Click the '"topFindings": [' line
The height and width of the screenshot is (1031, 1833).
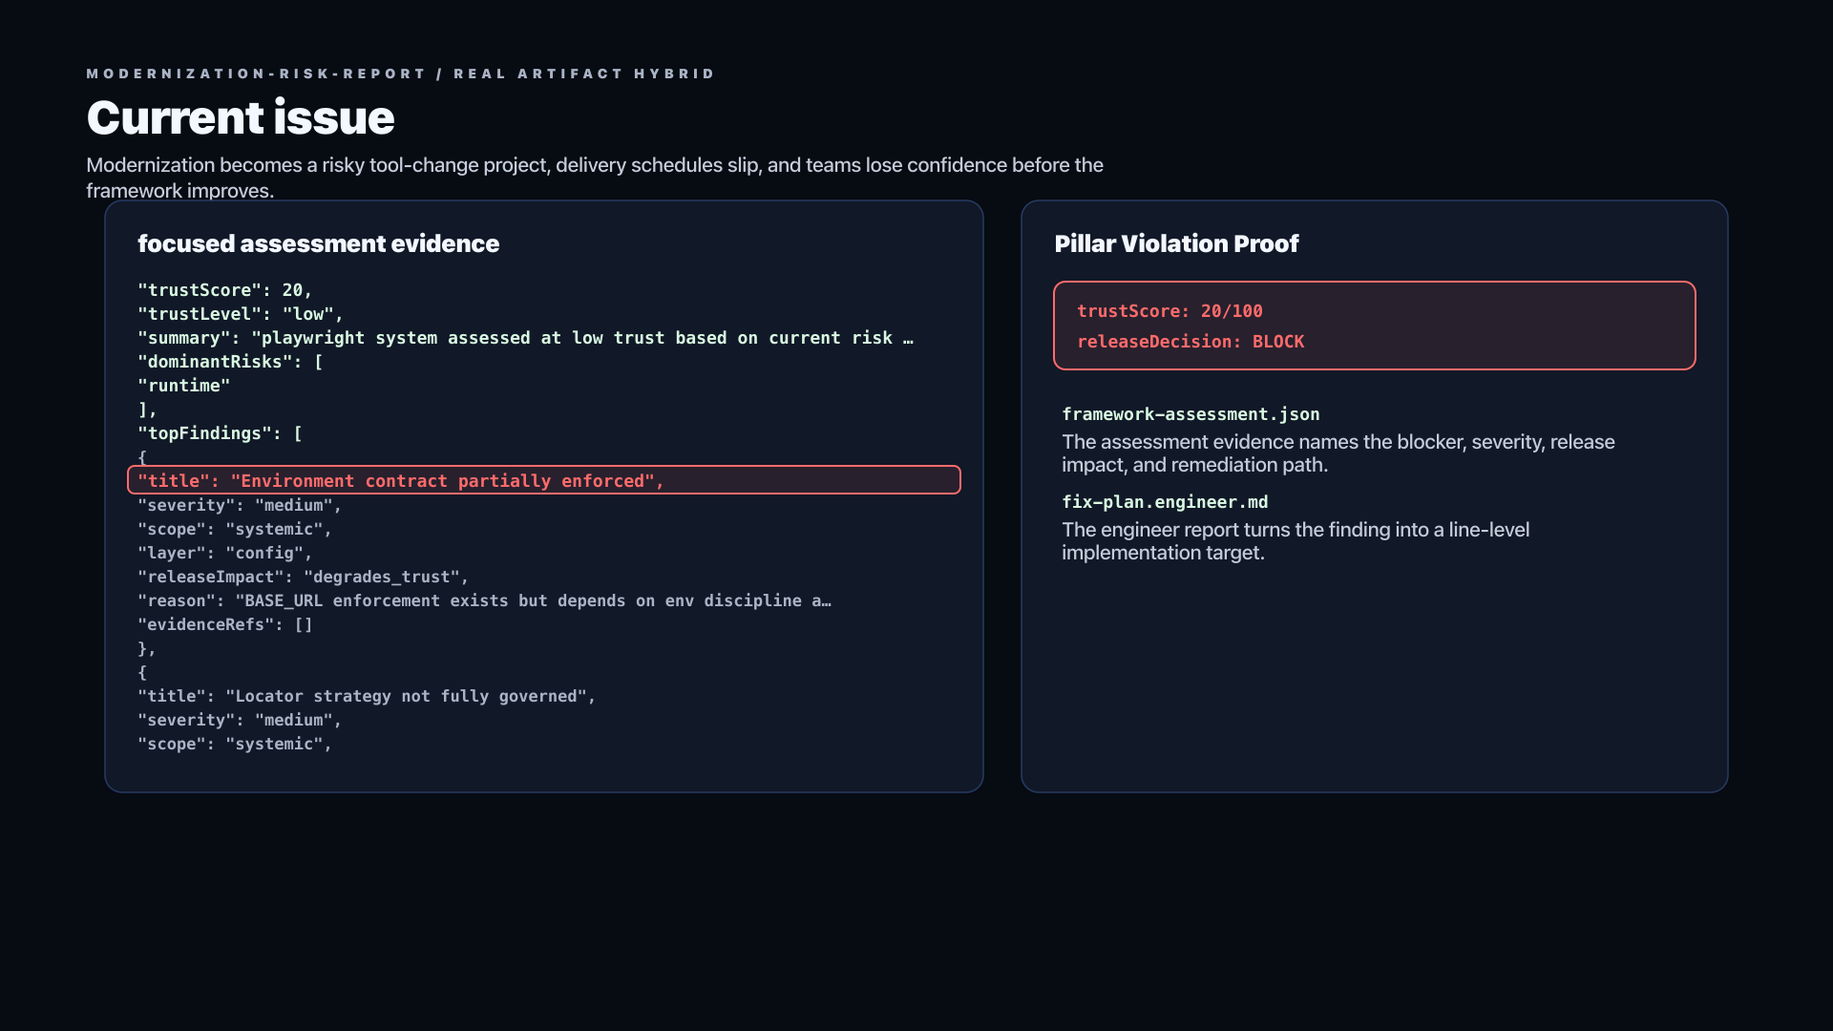pyautogui.click(x=220, y=433)
